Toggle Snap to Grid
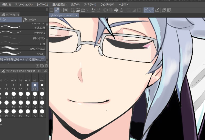The width and height of the screenshot is (205, 140). [157, 10]
